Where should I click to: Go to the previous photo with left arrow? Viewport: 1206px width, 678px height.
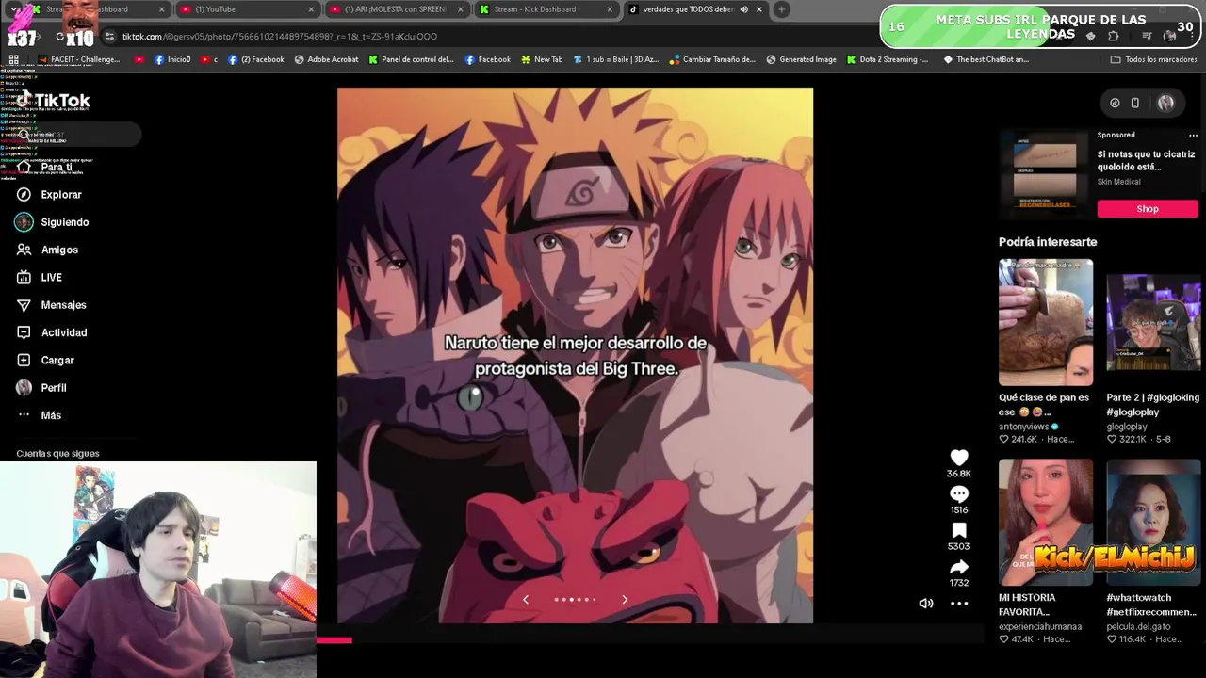pyautogui.click(x=526, y=599)
